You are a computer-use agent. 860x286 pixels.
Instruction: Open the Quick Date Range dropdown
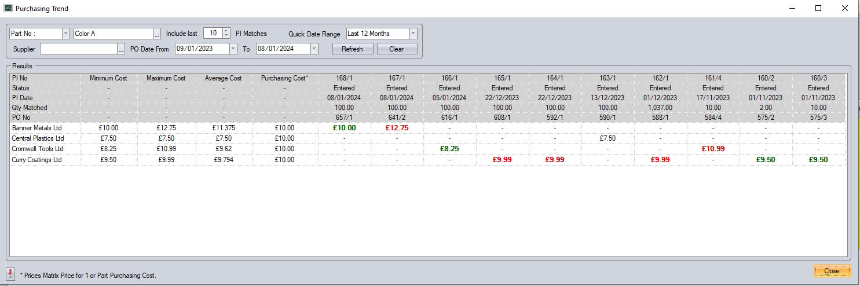[413, 34]
